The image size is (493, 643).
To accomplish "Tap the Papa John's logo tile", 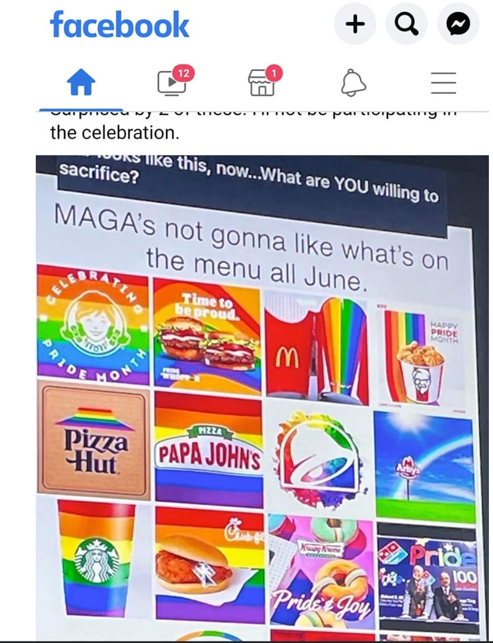I will point(208,449).
